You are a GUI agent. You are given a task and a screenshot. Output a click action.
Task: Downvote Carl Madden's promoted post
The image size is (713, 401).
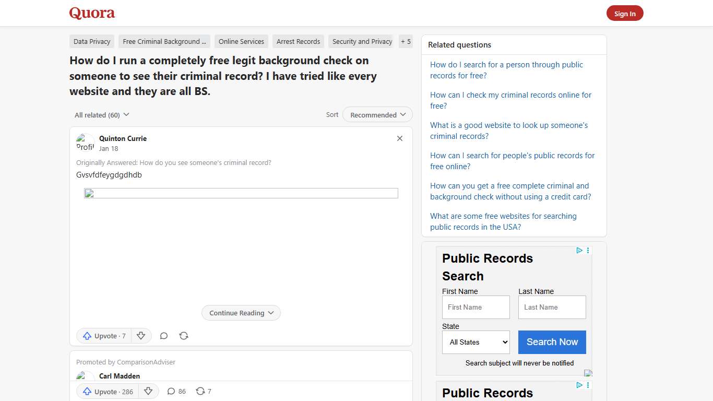point(148,391)
